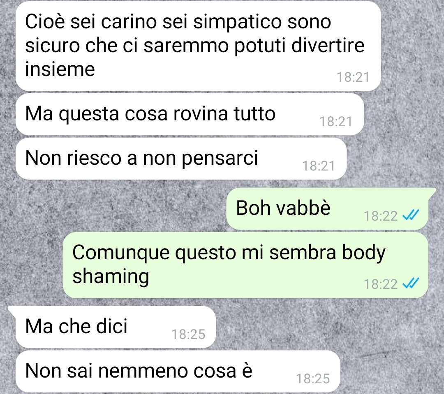Tap the word 'shaming' in the green bubble
This screenshot has width=444, height=394.
coord(111,276)
